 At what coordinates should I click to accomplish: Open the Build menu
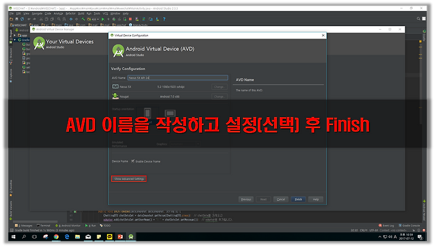(x=81, y=13)
